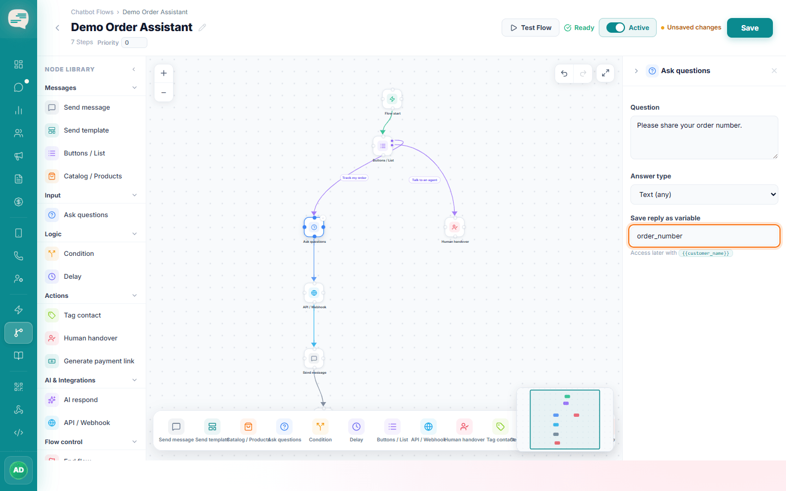Click the order_number variable input field
The height and width of the screenshot is (491, 786).
[704, 236]
